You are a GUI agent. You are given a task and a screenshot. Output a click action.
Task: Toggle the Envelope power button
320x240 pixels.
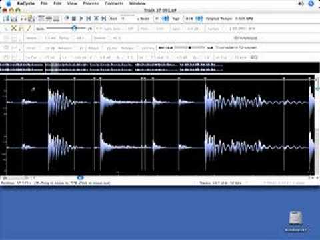click(x=6, y=38)
